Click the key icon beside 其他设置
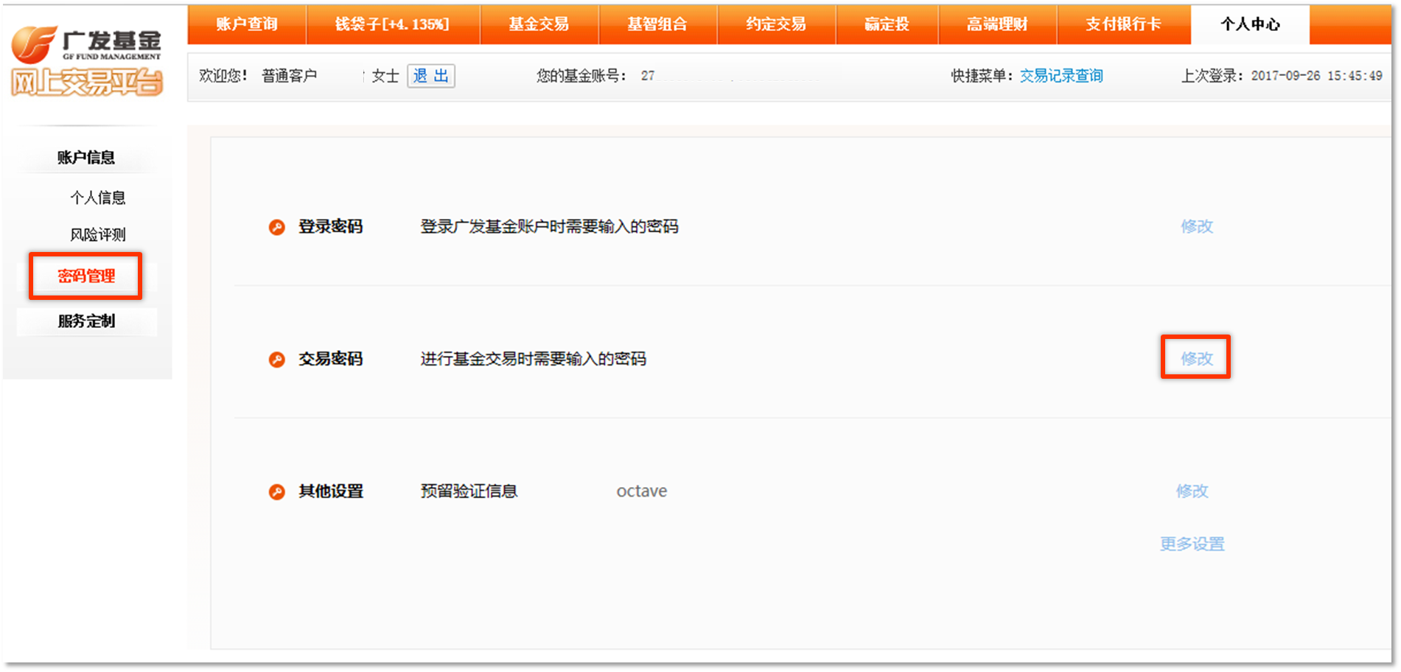The image size is (1401, 672). (276, 492)
